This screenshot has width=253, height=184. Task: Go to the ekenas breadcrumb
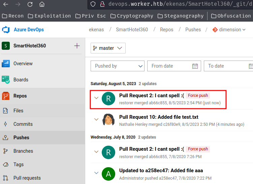coord(96,30)
